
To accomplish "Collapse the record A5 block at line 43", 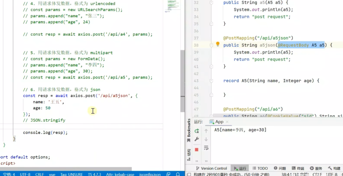I will pyautogui.click(x=211, y=81).
